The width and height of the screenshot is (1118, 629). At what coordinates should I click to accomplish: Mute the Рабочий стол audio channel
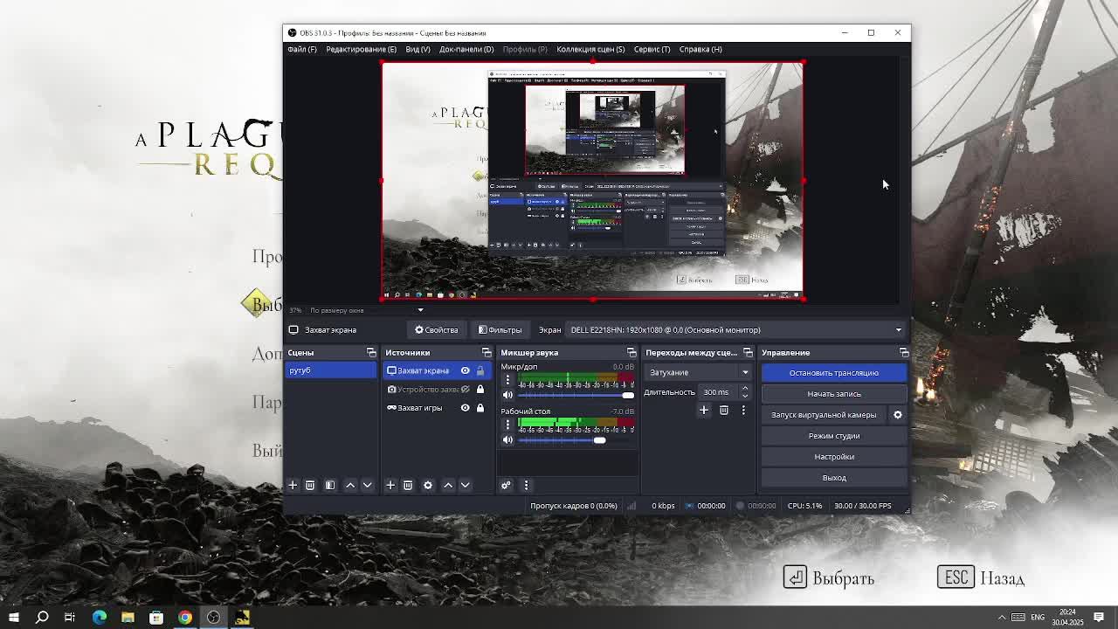507,439
